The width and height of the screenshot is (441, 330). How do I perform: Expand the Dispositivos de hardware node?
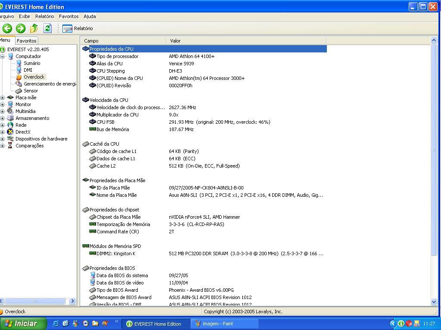pos(2,139)
